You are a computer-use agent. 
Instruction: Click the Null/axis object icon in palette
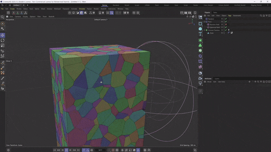[x=200, y=17]
